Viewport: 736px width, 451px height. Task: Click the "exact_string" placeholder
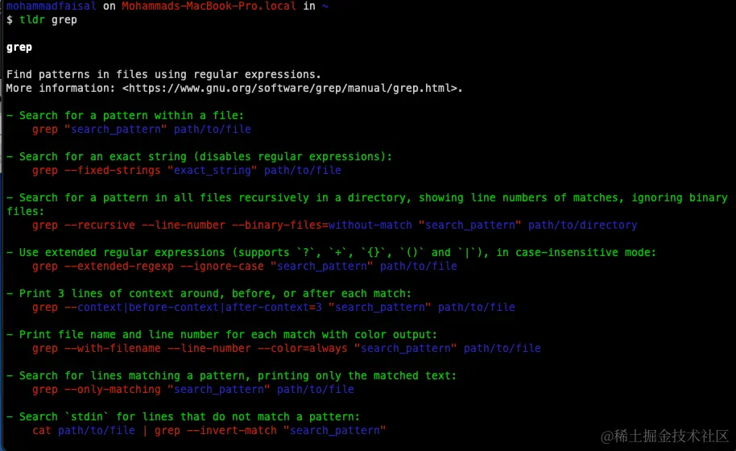212,171
